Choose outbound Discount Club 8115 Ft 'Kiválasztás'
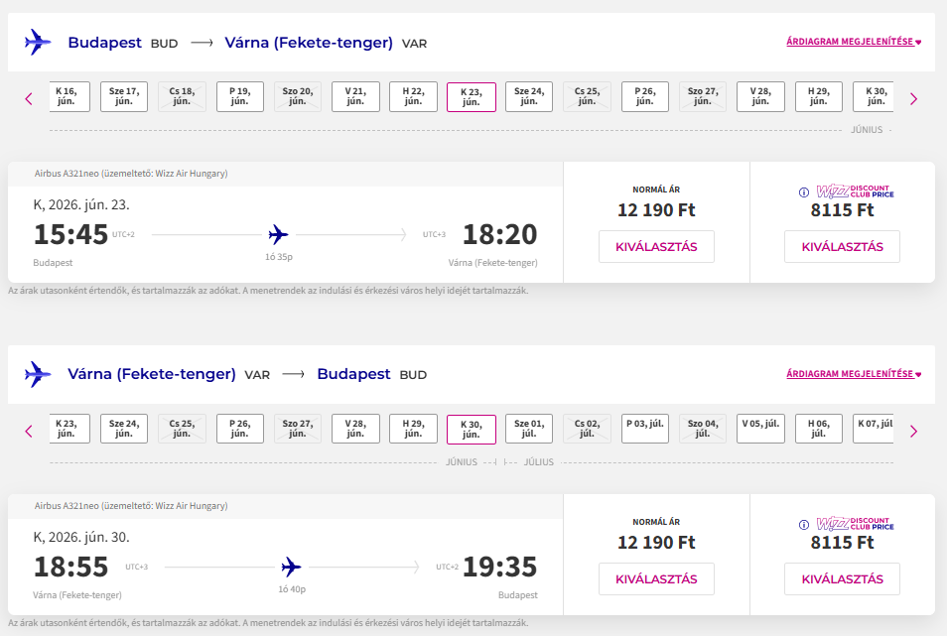Viewport: 947px width, 636px height. [842, 247]
